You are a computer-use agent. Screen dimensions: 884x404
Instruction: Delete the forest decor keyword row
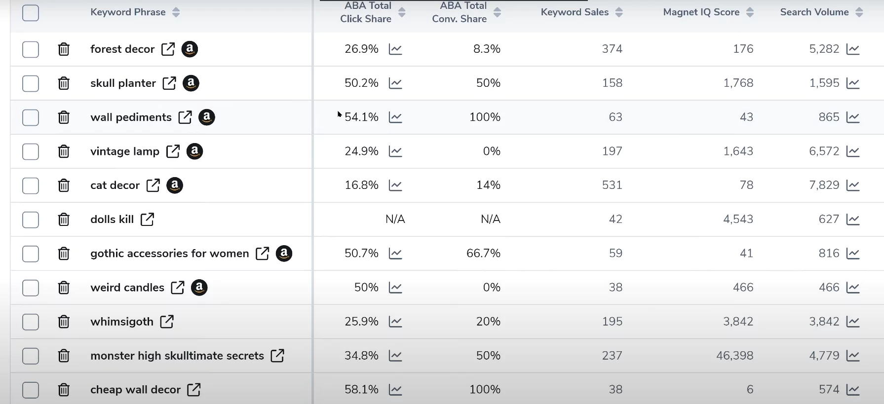64,49
